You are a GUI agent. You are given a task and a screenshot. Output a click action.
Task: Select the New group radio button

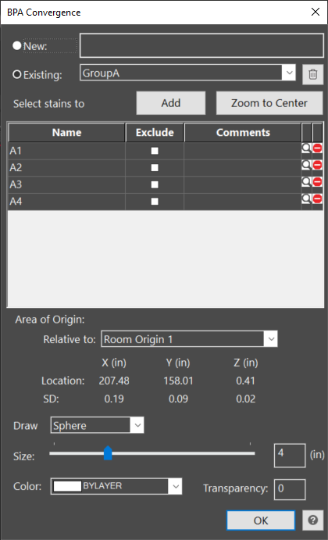pyautogui.click(x=17, y=45)
